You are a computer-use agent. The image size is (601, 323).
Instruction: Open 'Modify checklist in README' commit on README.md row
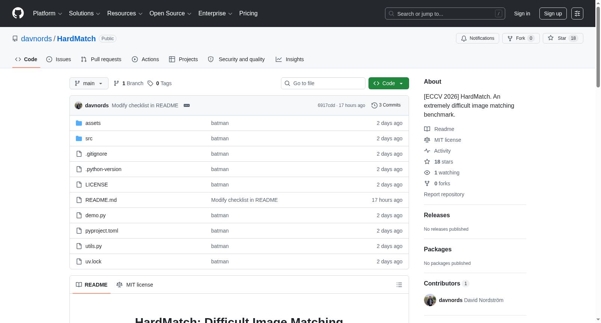coord(245,200)
